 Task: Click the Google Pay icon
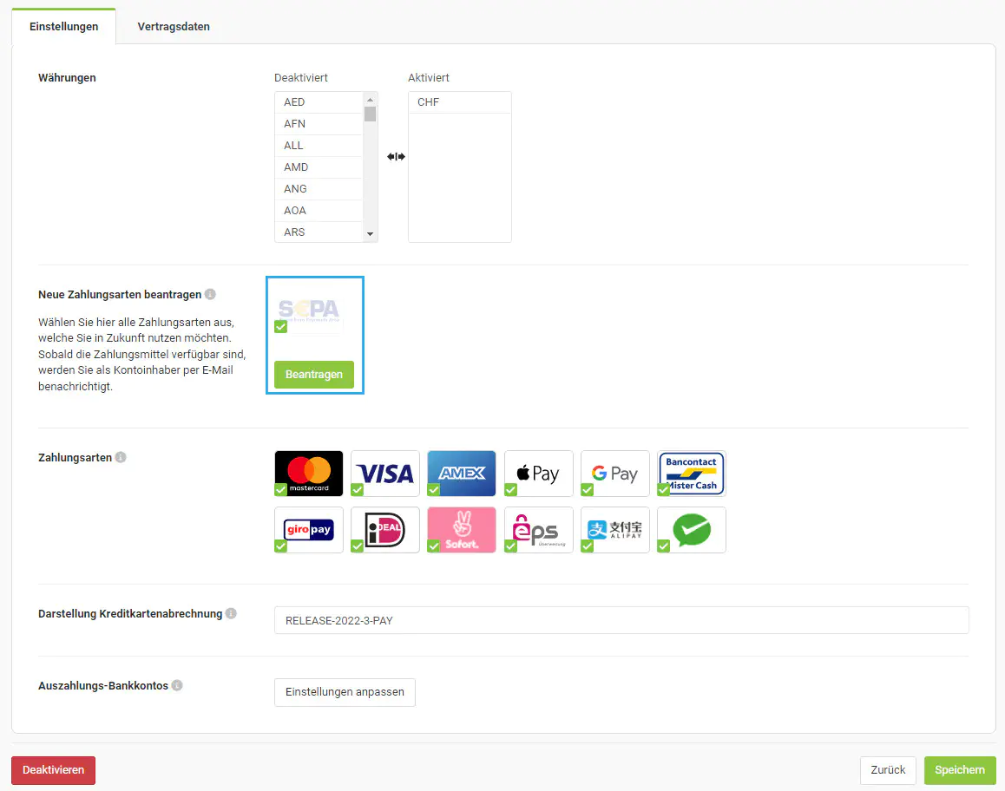615,473
